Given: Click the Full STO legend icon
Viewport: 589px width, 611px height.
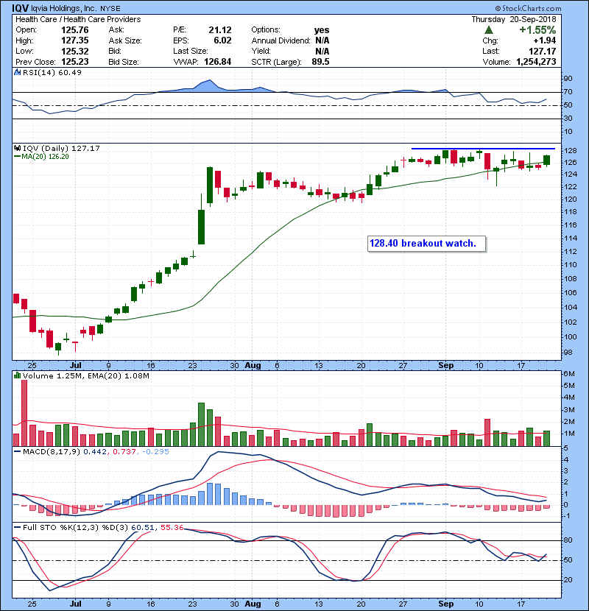Looking at the screenshot, I should [x=16, y=528].
